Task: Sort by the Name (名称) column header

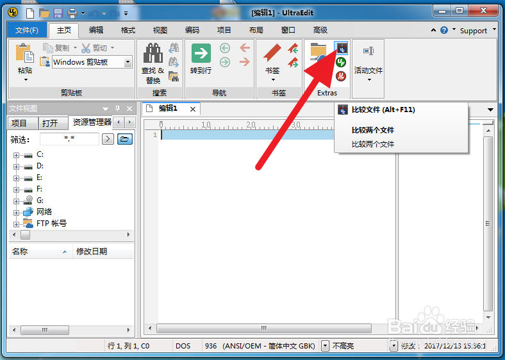Action: click(x=40, y=252)
